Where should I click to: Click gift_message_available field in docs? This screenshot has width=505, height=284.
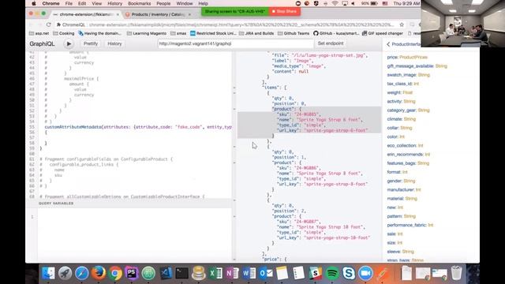pos(410,66)
